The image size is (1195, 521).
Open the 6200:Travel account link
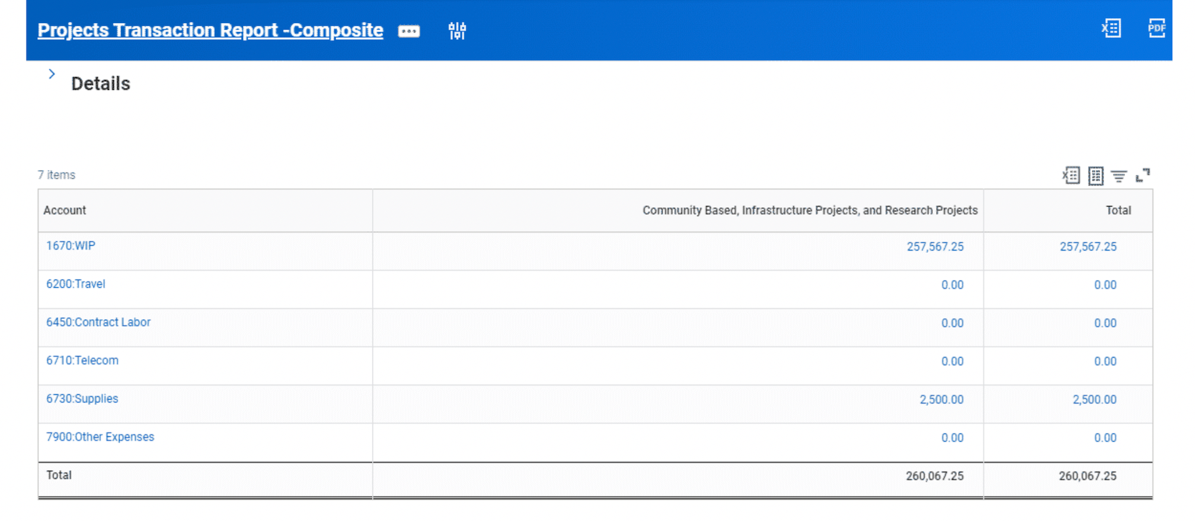click(x=76, y=284)
